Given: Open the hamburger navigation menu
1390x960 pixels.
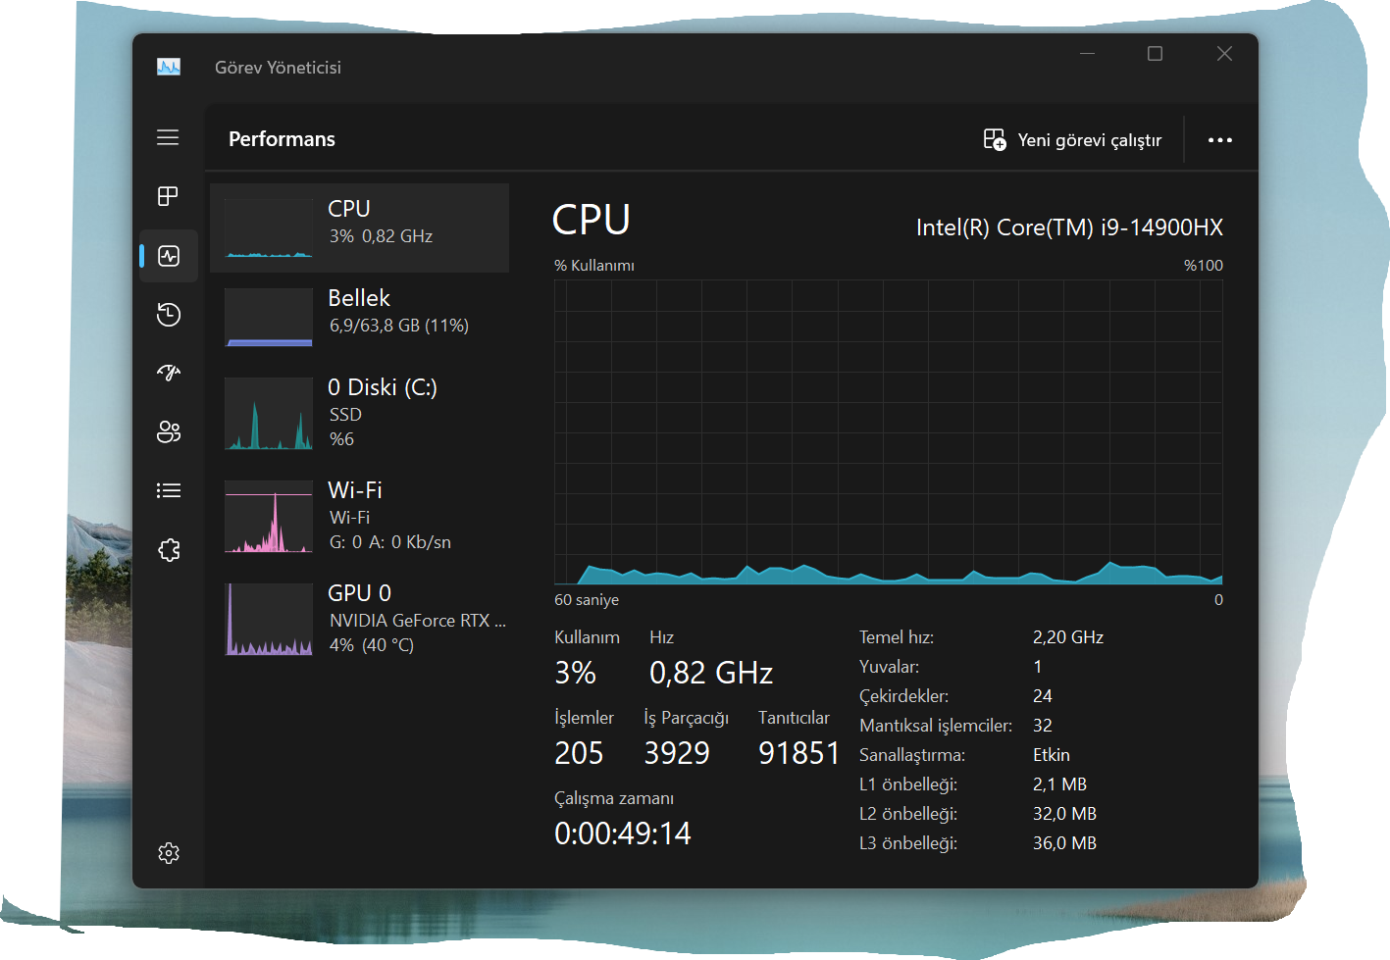Looking at the screenshot, I should point(168,137).
